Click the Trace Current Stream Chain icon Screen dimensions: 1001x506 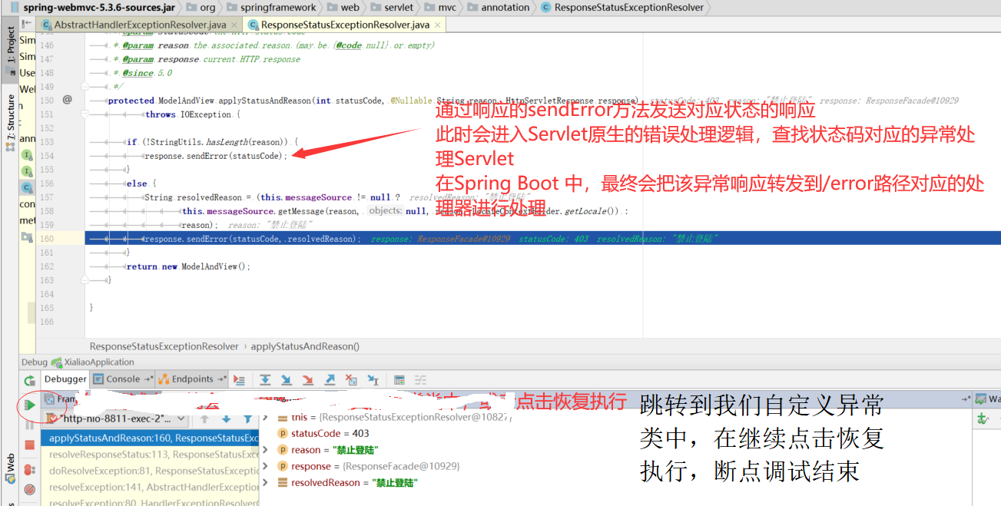(420, 379)
